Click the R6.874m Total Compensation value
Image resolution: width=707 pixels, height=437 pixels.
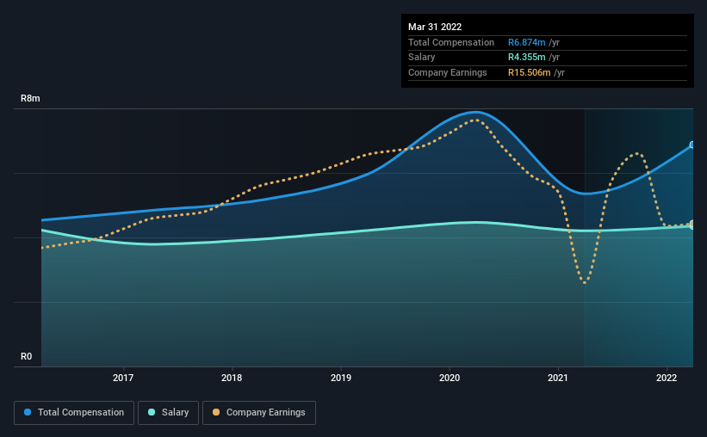[527, 42]
